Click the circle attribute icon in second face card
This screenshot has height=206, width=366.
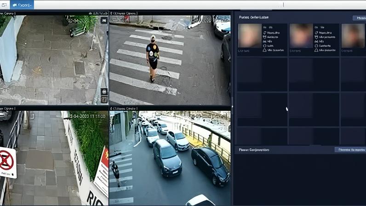click(316, 46)
